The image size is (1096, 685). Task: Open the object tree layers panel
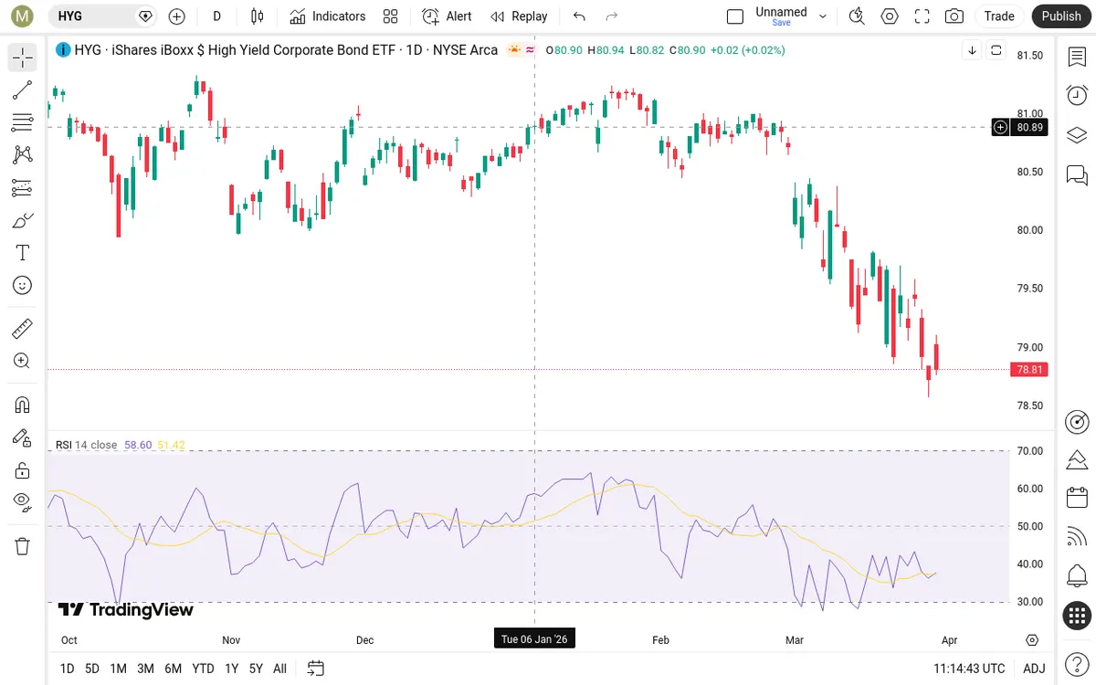[x=1077, y=135]
